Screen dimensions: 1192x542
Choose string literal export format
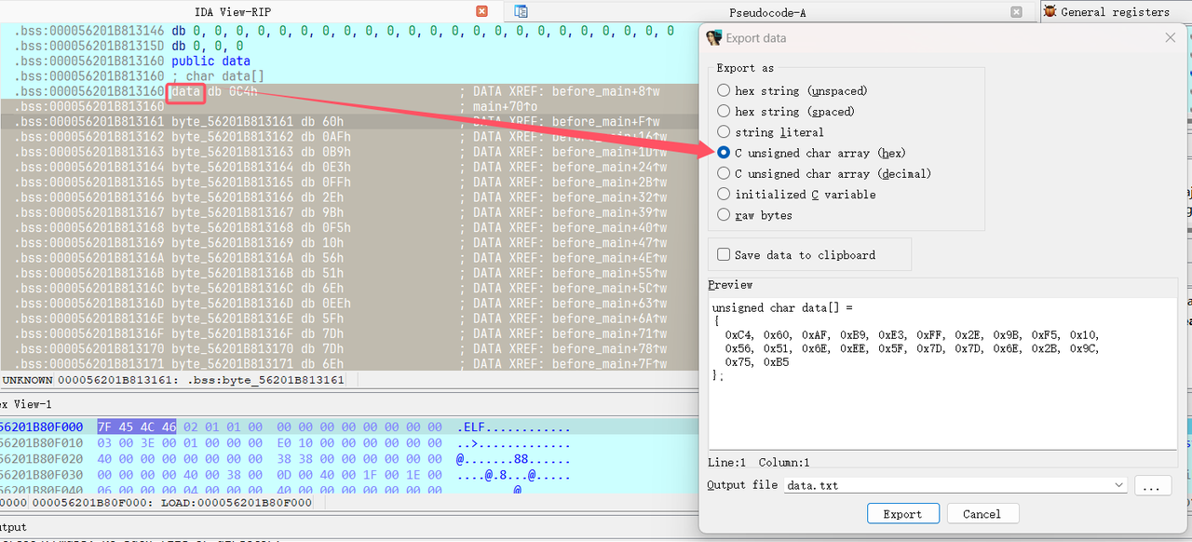(x=724, y=132)
